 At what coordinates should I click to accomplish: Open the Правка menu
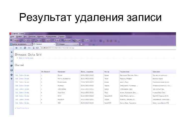pyautogui.click(x=19, y=37)
